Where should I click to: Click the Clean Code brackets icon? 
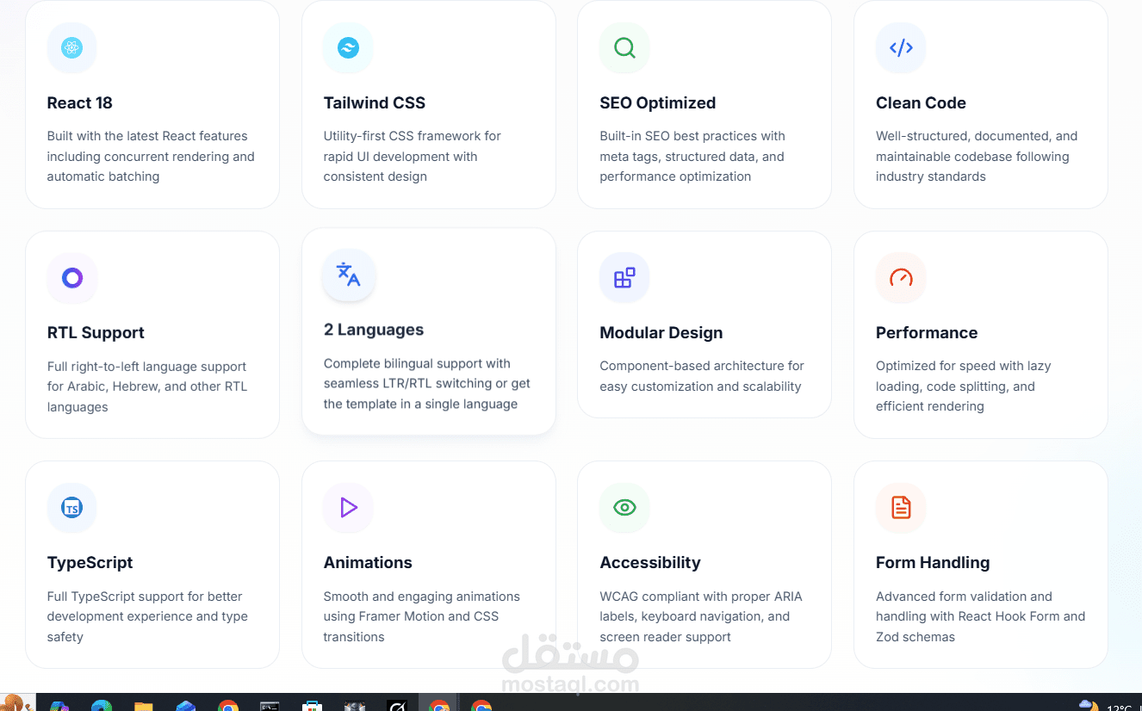[901, 48]
